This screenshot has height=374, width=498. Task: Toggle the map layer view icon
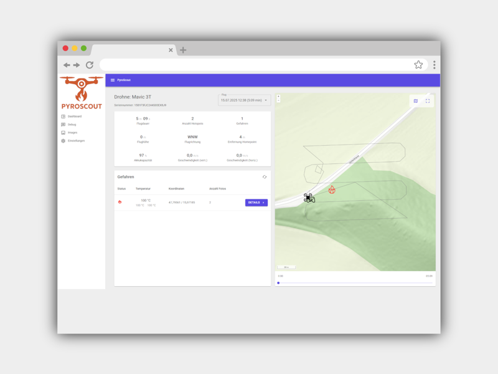click(x=415, y=101)
